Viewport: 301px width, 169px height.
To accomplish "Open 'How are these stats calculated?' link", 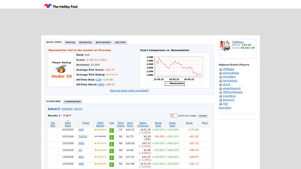I will 129,91.
